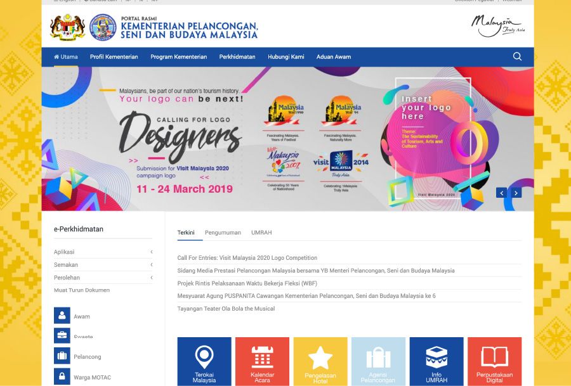The height and width of the screenshot is (386, 571).
Task: Select the Pengelasan Hotel star tile
Action: (320, 361)
